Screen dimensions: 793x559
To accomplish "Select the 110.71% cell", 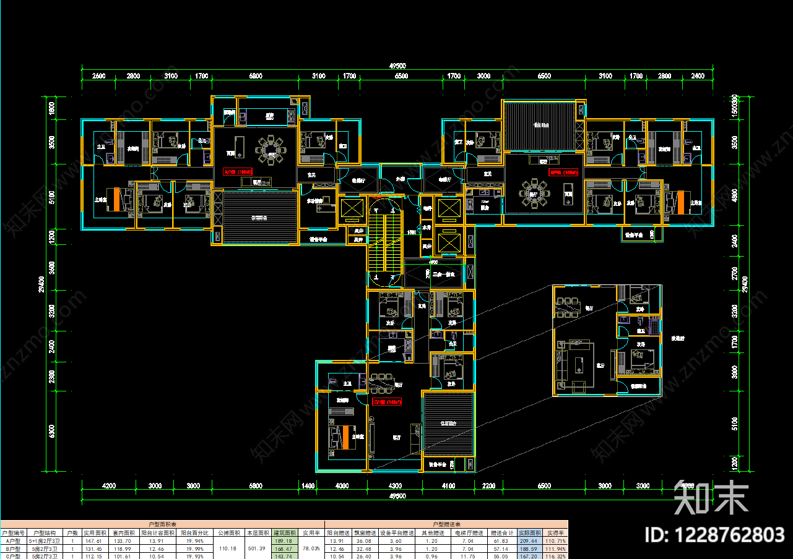I will pyautogui.click(x=556, y=540).
